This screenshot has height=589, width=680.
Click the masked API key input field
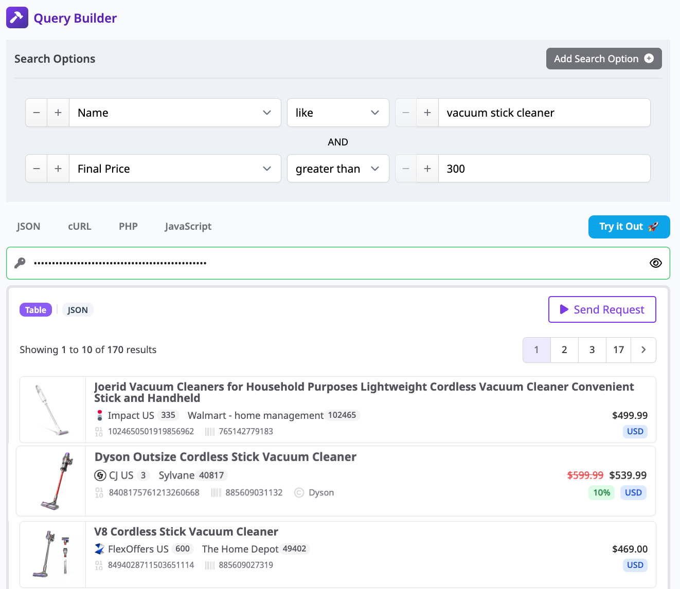coord(338,263)
